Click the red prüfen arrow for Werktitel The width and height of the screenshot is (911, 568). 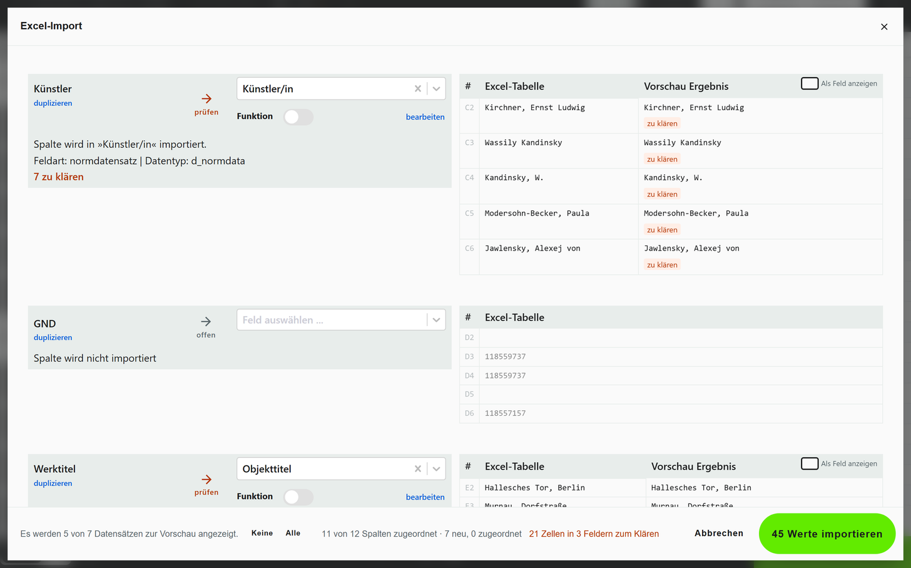pos(206,480)
